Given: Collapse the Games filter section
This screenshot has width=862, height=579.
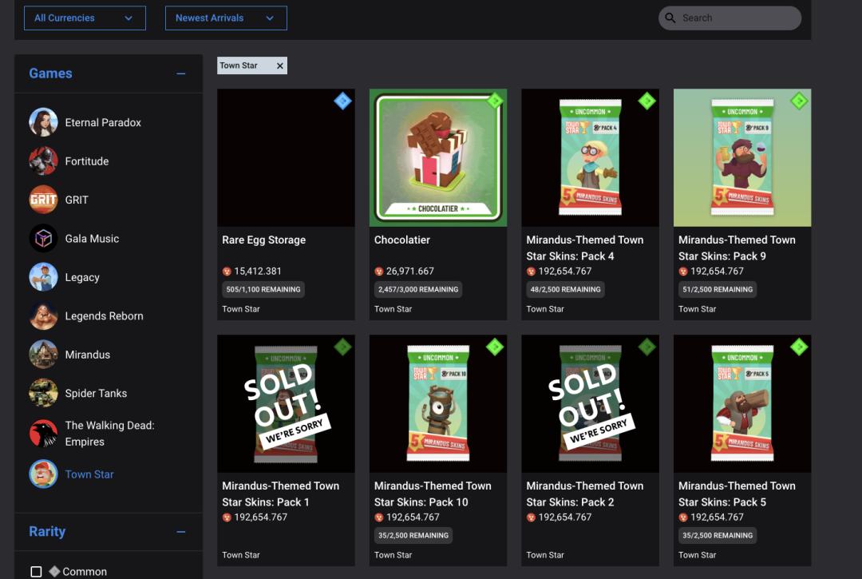Looking at the screenshot, I should click(181, 73).
